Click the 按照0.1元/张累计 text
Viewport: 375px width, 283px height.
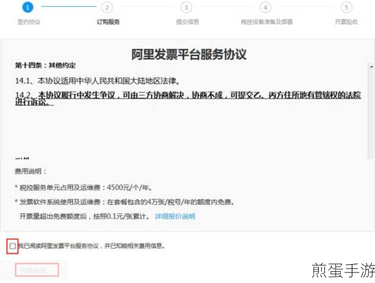coord(122,217)
